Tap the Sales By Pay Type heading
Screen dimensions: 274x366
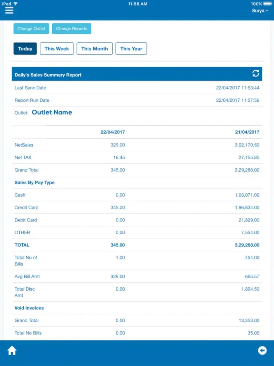click(x=34, y=183)
